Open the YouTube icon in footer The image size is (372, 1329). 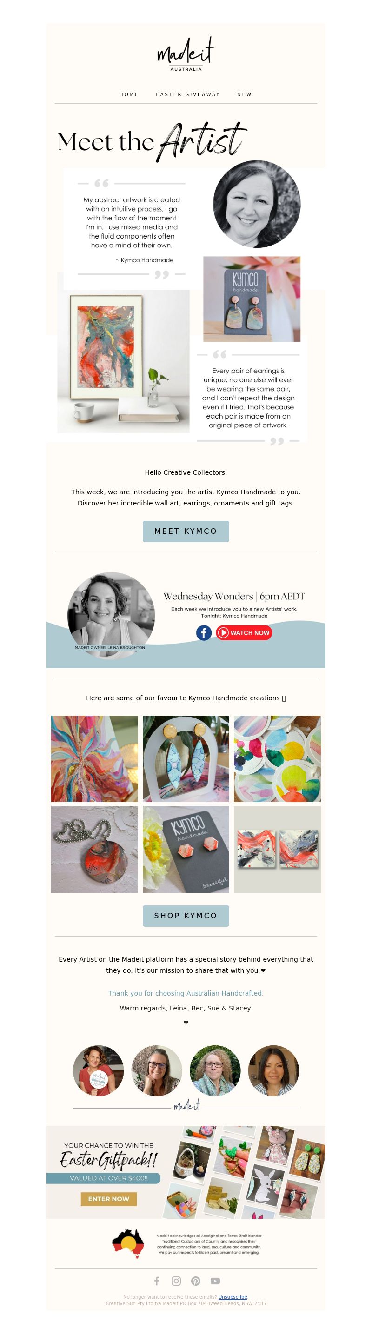point(215,1281)
